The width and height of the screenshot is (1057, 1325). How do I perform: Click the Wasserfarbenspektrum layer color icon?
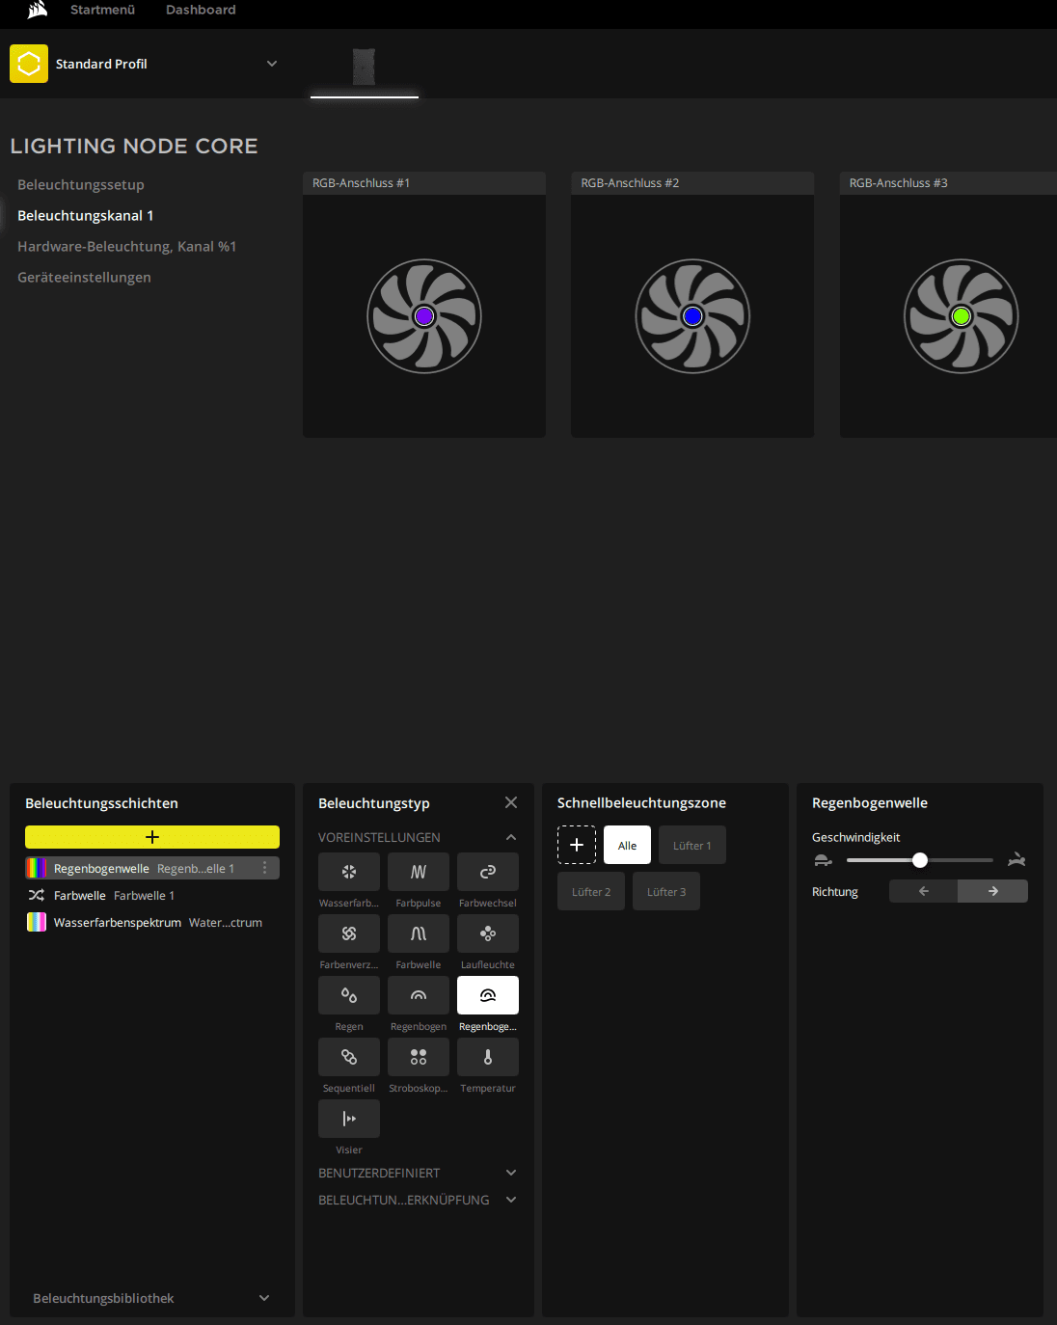coord(37,922)
